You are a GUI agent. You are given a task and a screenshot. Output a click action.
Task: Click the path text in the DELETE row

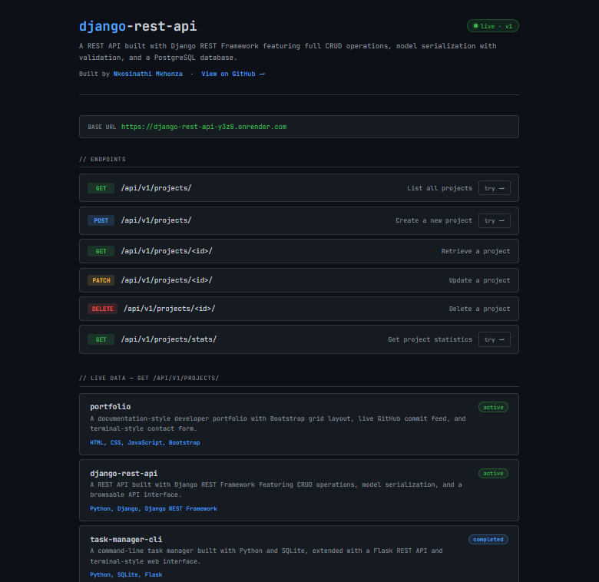pyautogui.click(x=170, y=308)
